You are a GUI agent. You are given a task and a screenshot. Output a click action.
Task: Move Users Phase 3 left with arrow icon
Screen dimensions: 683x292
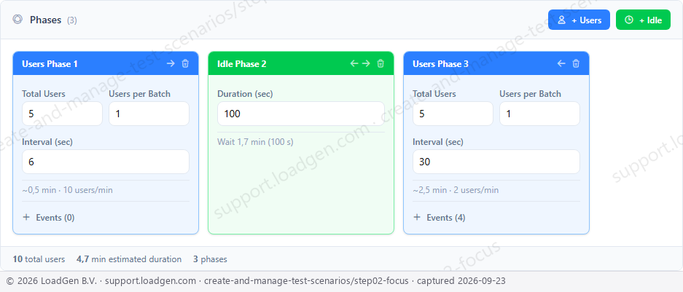(x=561, y=63)
